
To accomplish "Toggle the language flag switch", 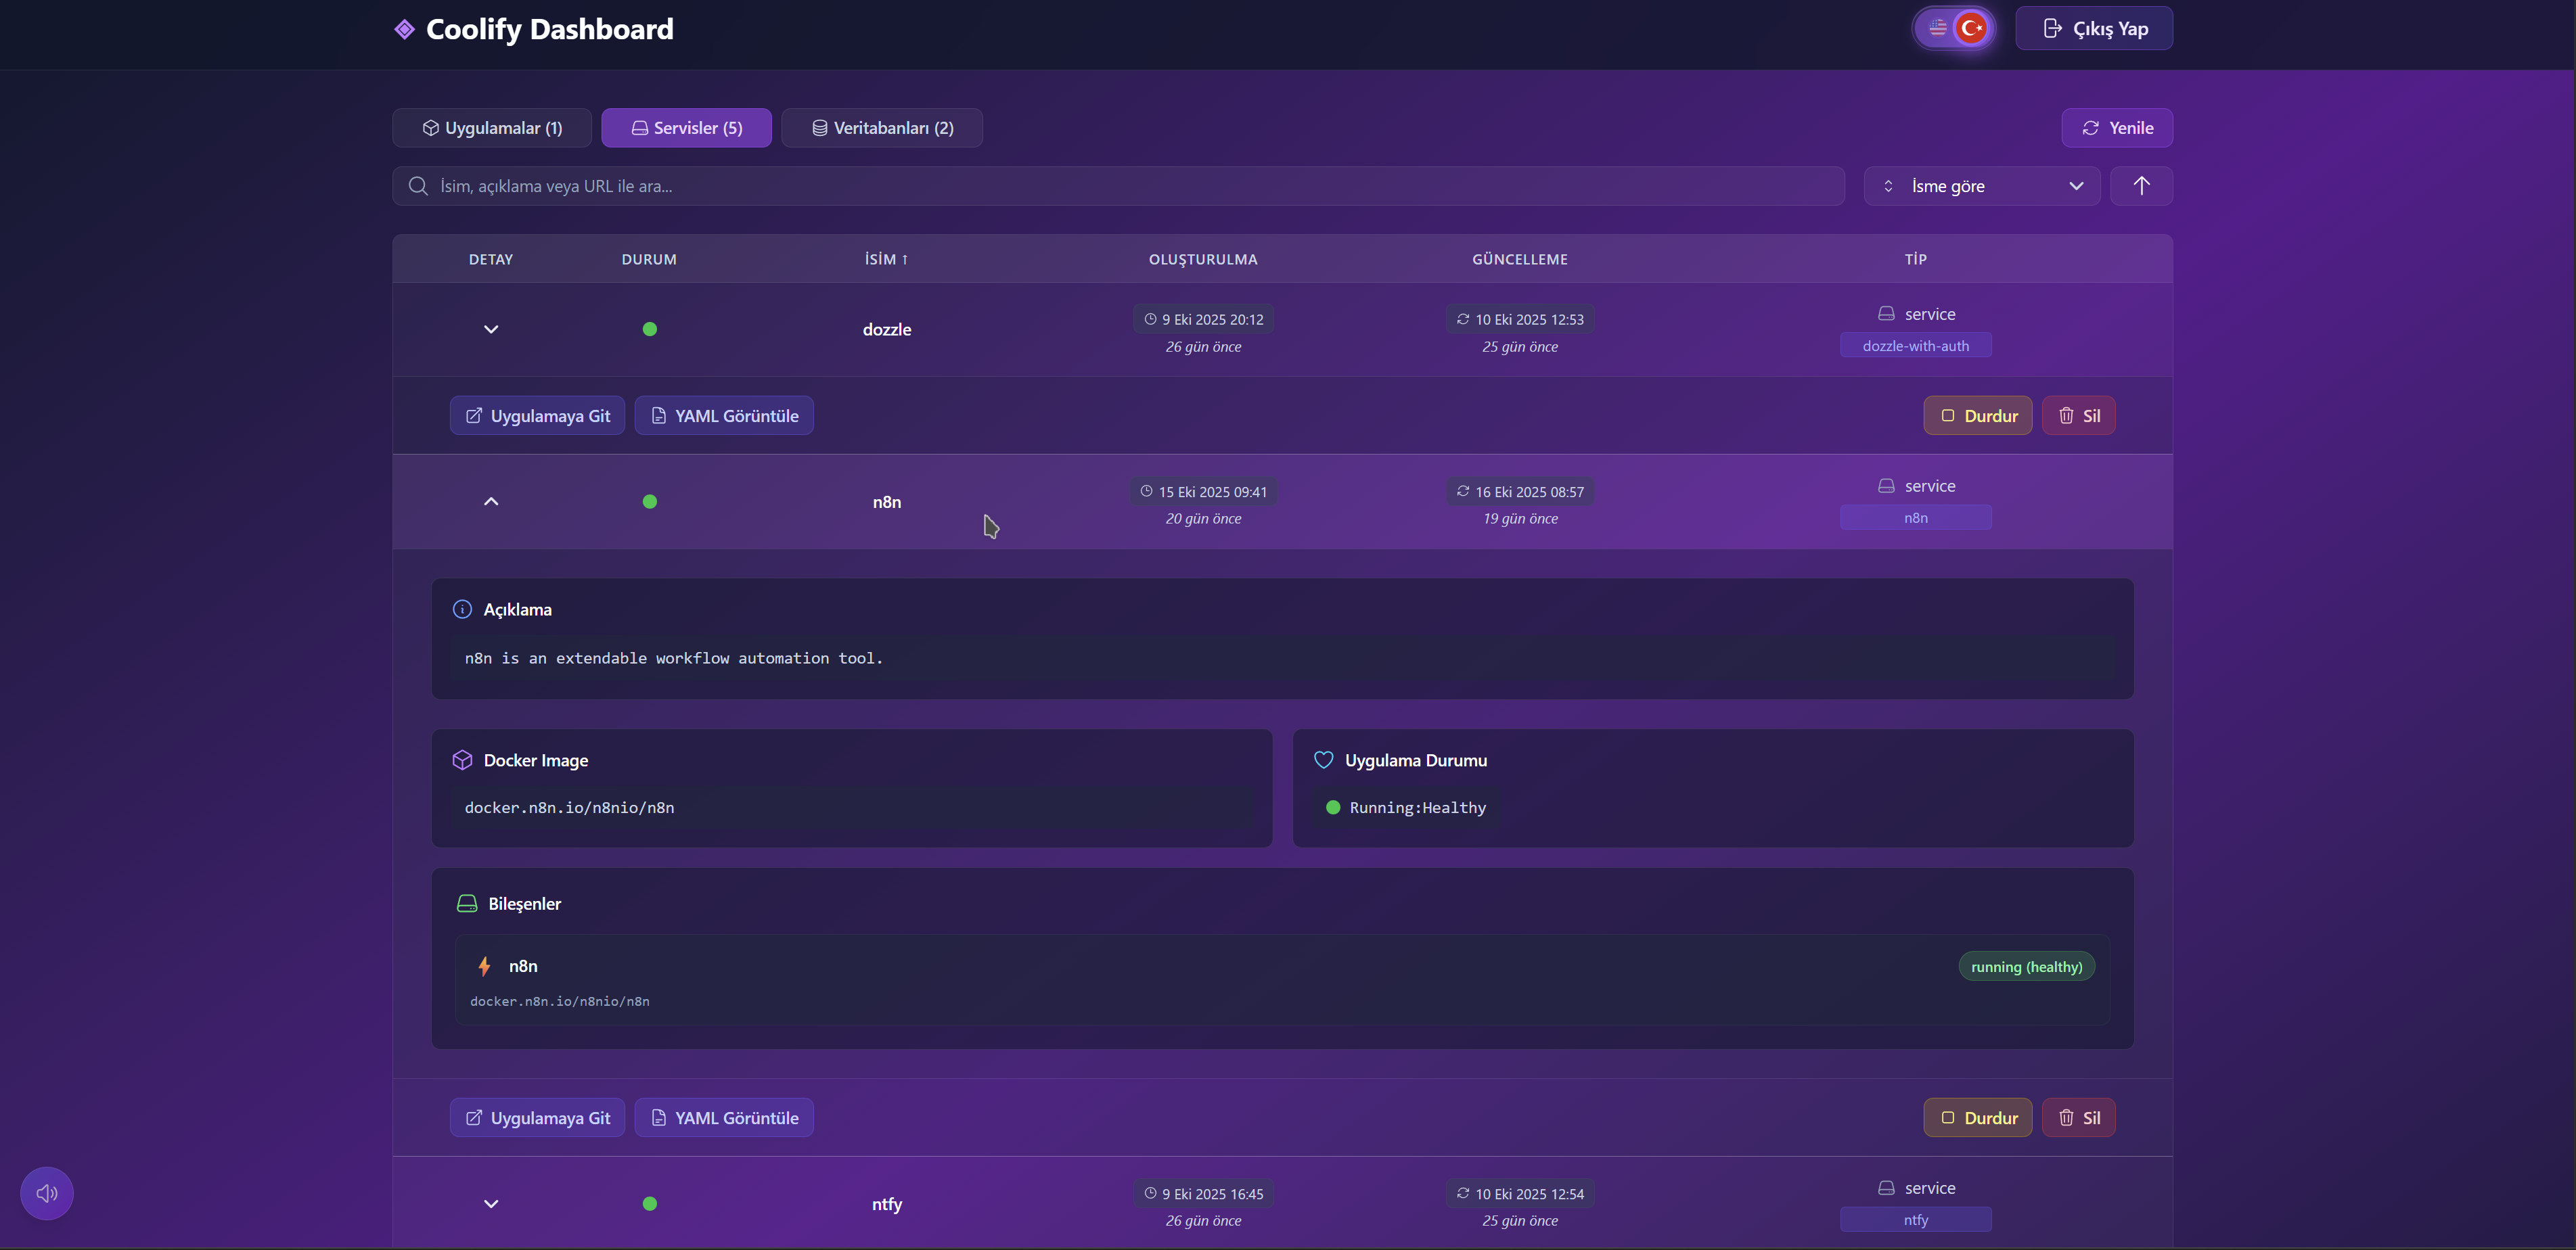I will [1953, 28].
